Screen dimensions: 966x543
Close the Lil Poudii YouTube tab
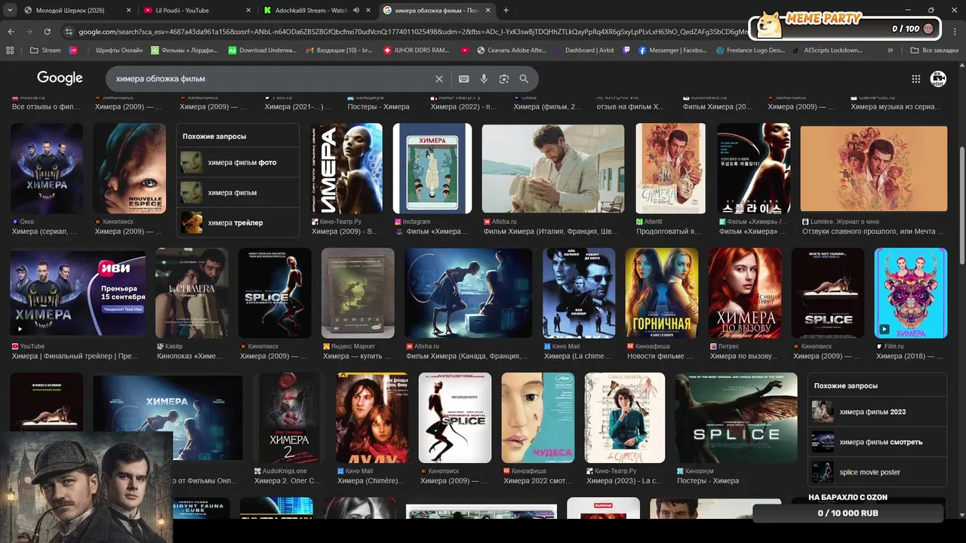248,11
